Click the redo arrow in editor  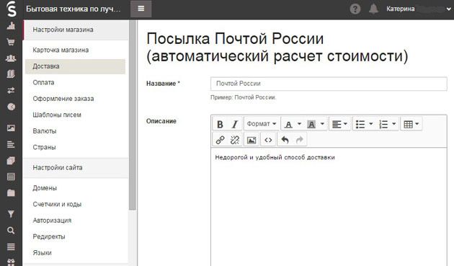(299, 140)
